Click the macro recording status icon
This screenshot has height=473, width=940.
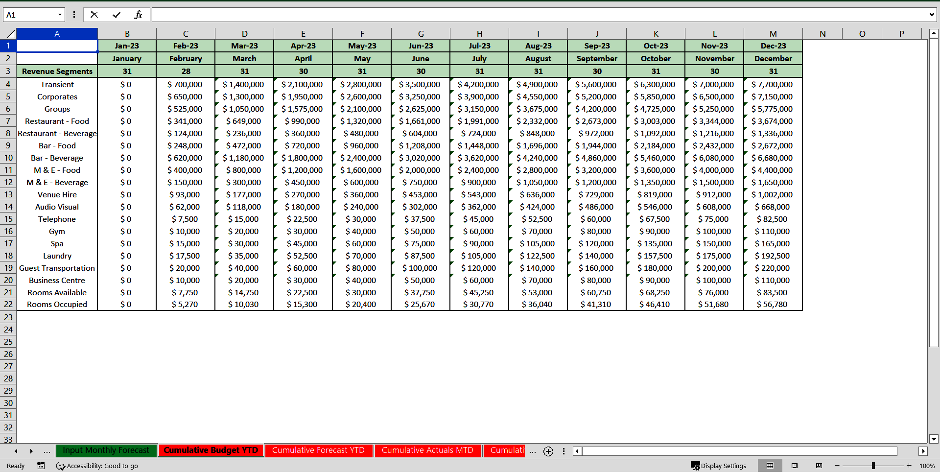click(41, 466)
